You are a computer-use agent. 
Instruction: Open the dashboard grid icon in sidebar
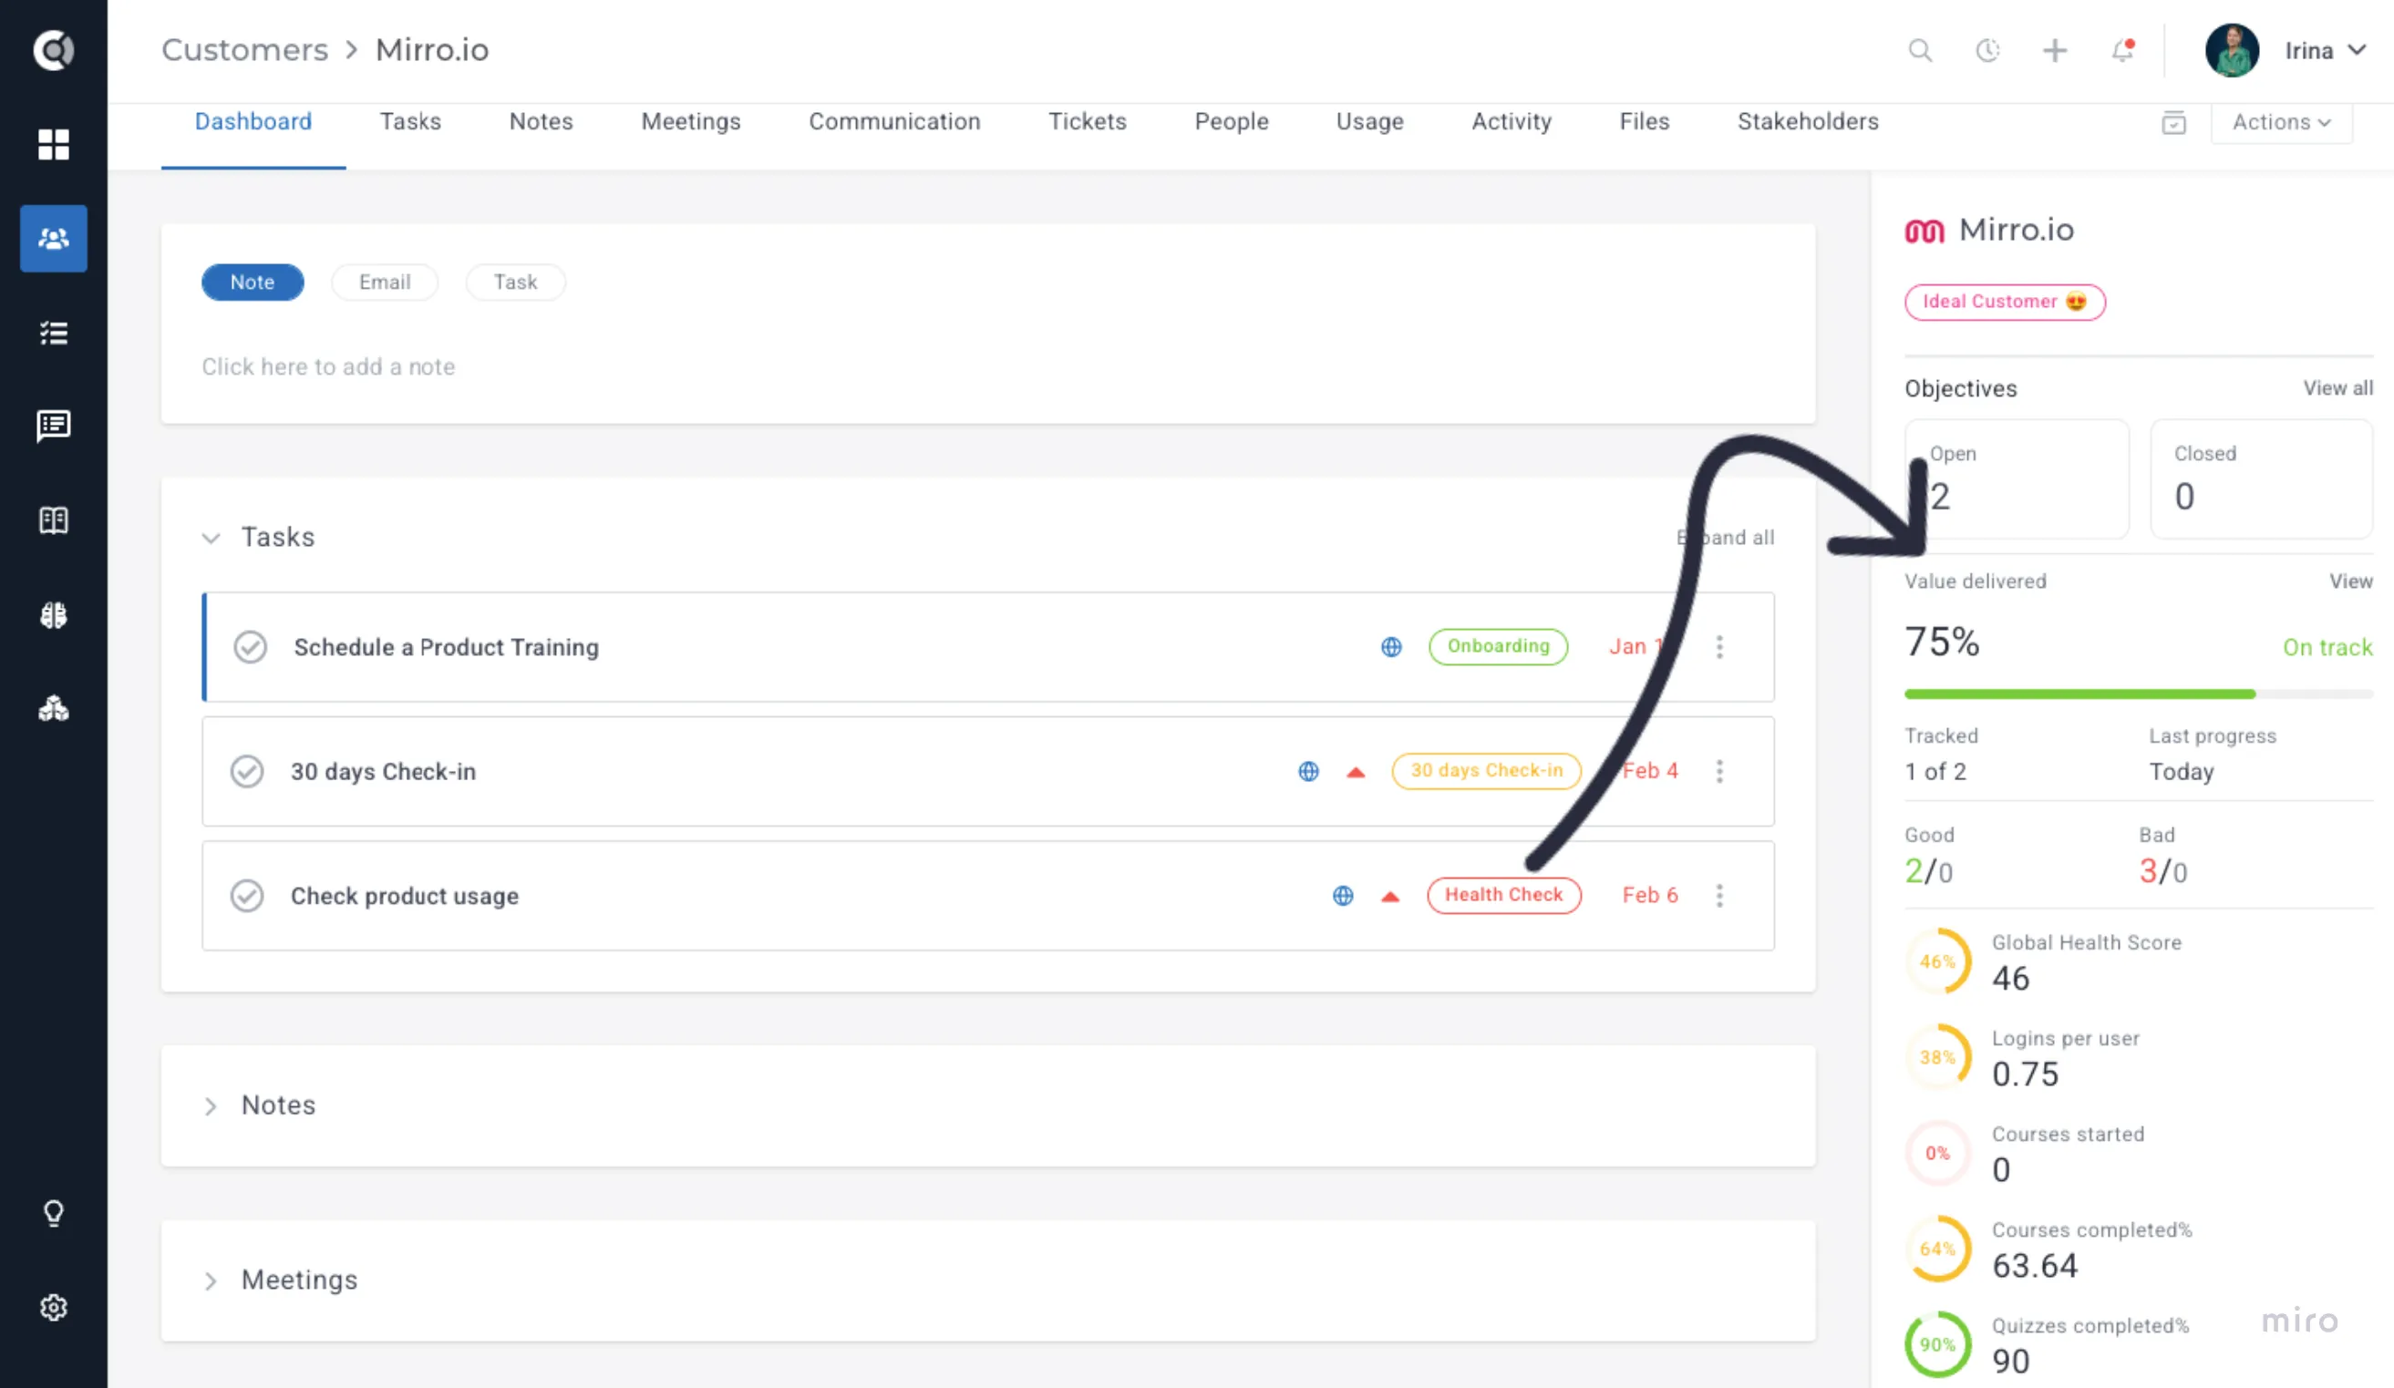(53, 144)
